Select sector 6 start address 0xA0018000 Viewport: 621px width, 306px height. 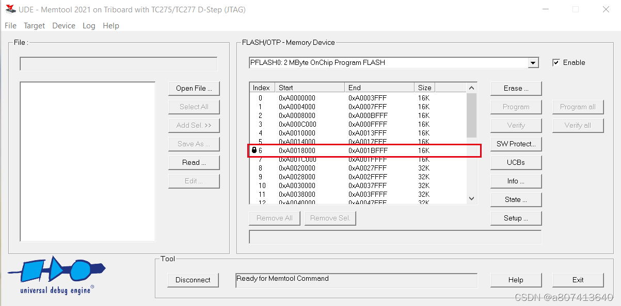click(297, 150)
